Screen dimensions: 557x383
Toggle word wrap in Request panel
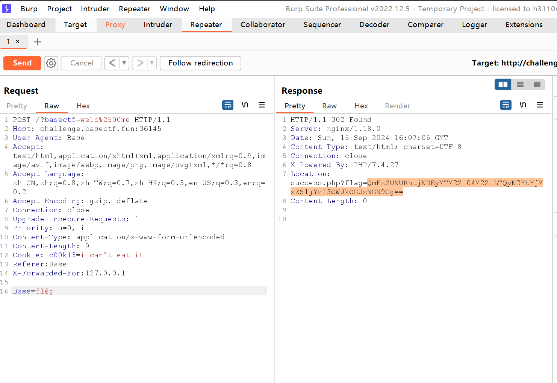228,105
